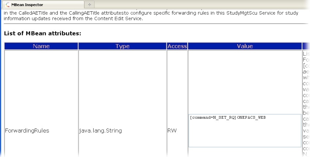
Task: Select the Access column header
Action: 177,46
